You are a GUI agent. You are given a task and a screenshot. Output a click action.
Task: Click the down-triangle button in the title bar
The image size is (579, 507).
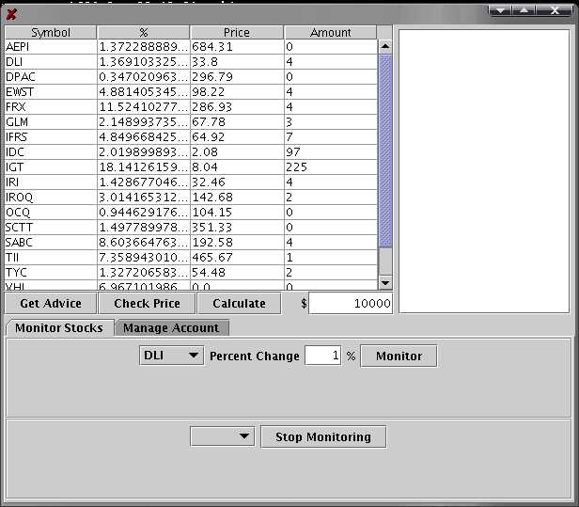(501, 9)
